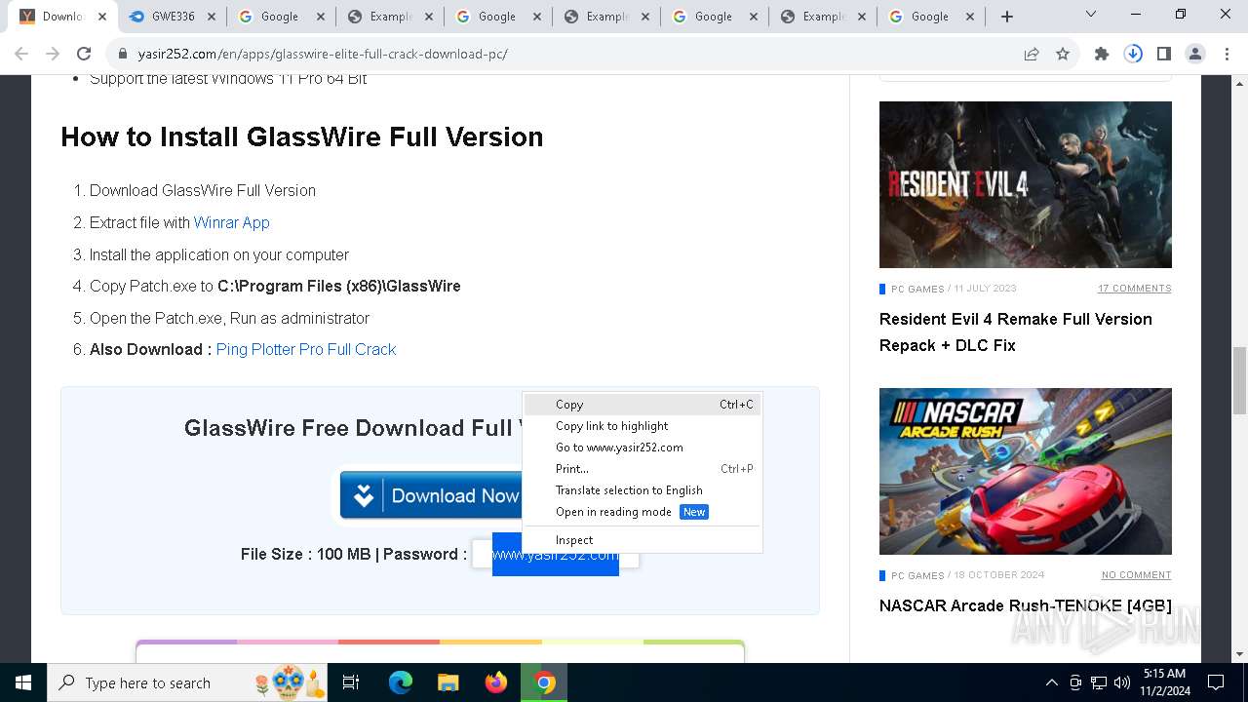Screen dimensions: 1248x702
Task: Show hidden system tray icons
Action: pos(1051,682)
